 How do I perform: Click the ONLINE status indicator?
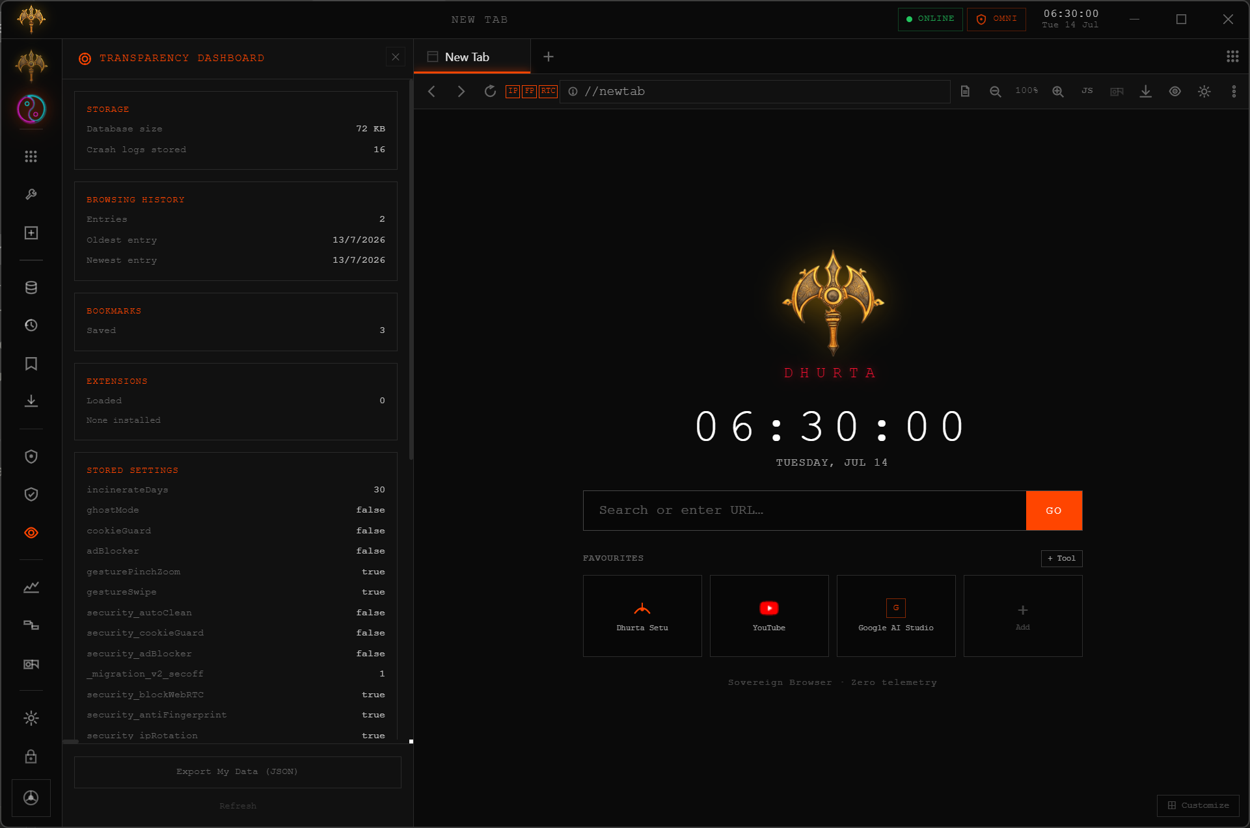[x=930, y=19]
